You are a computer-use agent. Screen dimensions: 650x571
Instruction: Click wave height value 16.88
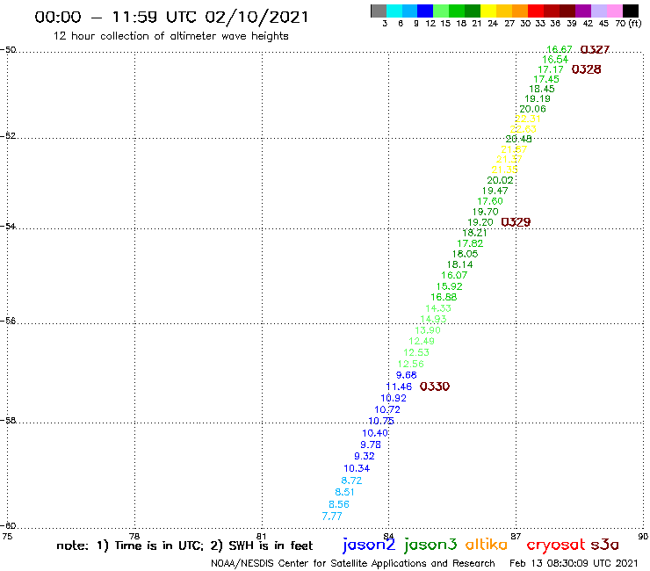point(444,297)
